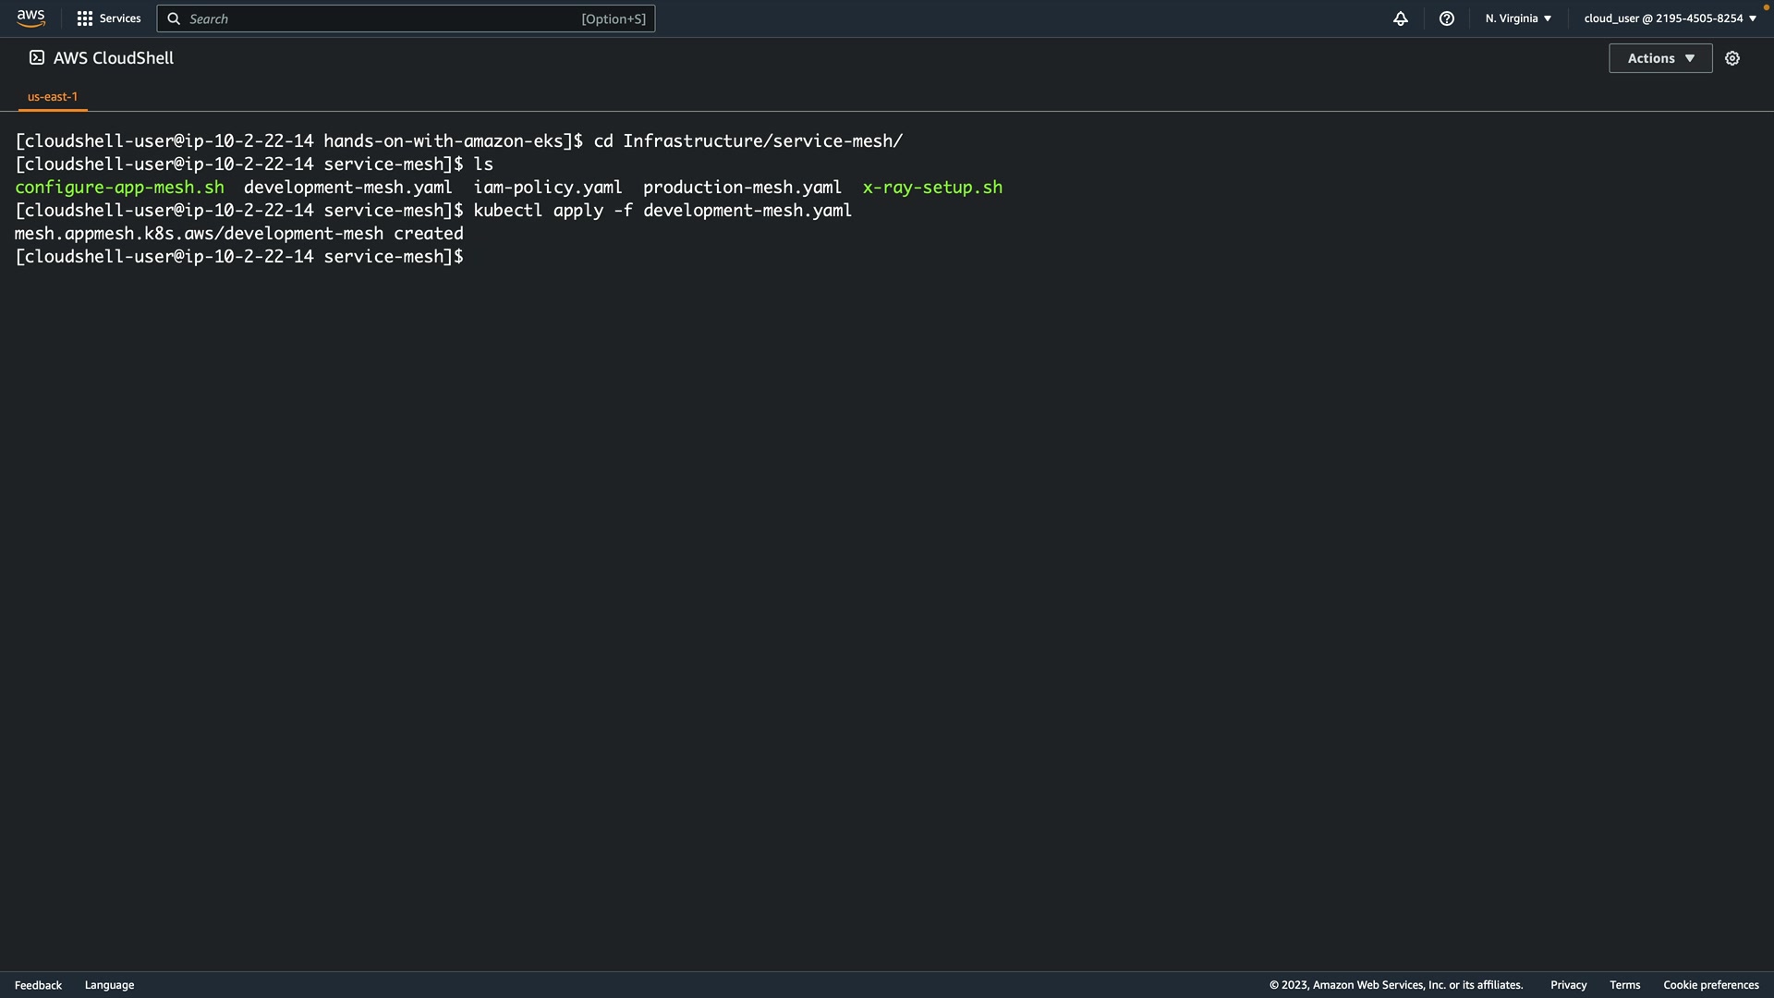Open the Terms link
Viewport: 1774px width, 998px height.
click(1624, 985)
